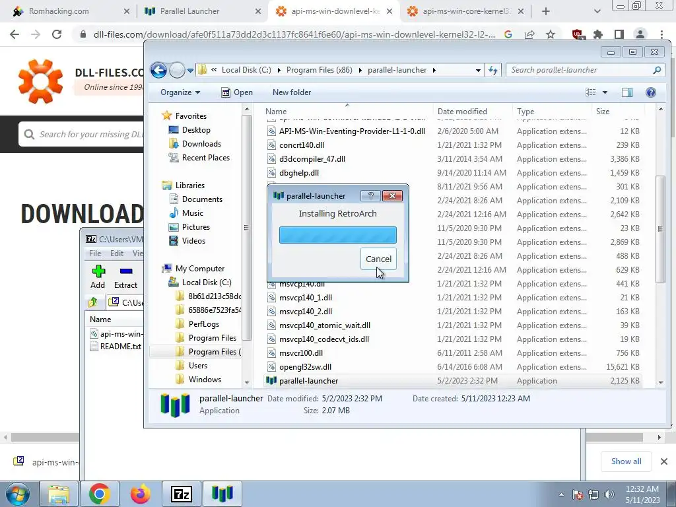
Task: Go back in Explorer window
Action: [x=158, y=70]
